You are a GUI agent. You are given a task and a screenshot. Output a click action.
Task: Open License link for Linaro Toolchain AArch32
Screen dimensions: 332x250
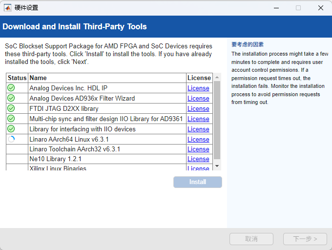(x=198, y=149)
